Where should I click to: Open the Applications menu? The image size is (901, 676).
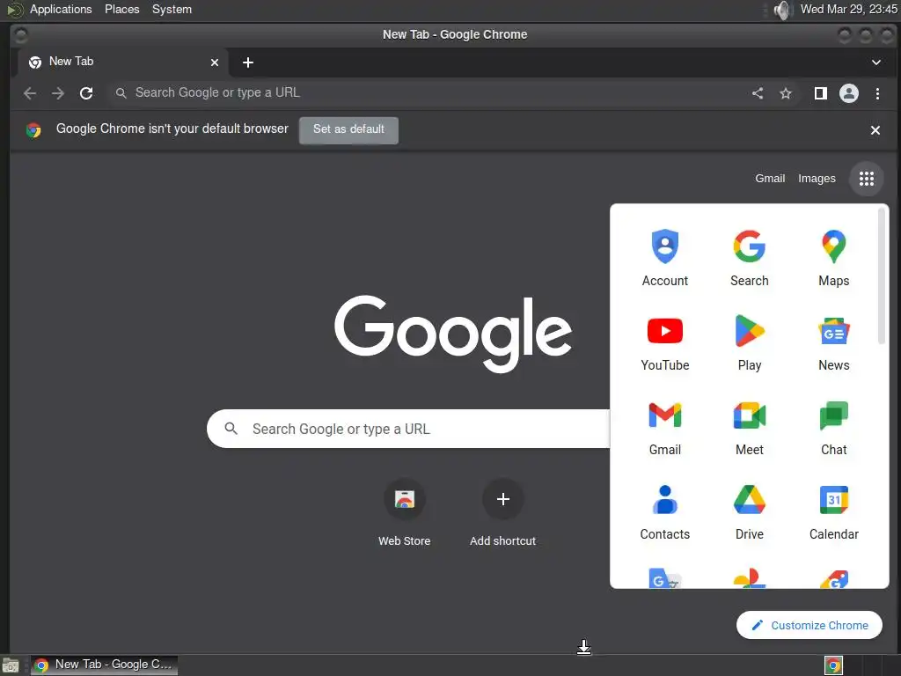coord(61,9)
